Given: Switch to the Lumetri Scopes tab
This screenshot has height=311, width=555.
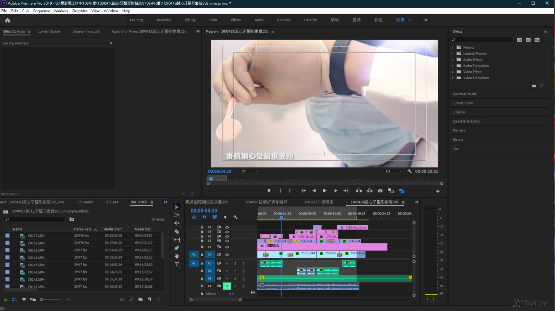Looking at the screenshot, I should tap(49, 31).
